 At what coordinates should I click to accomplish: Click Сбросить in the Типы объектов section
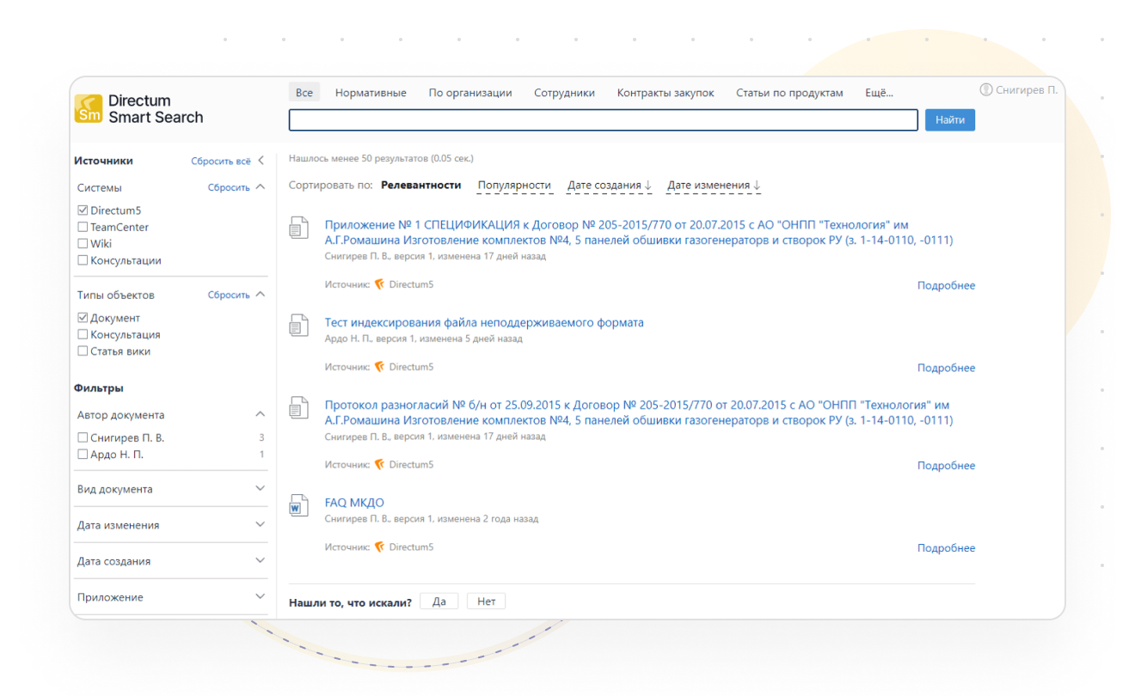coord(229,295)
